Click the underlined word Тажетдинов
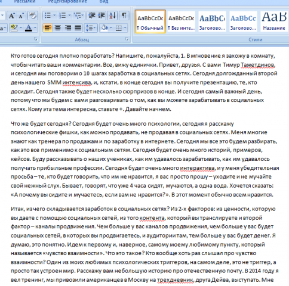This screenshot has width=289, height=286. [x=258, y=65]
